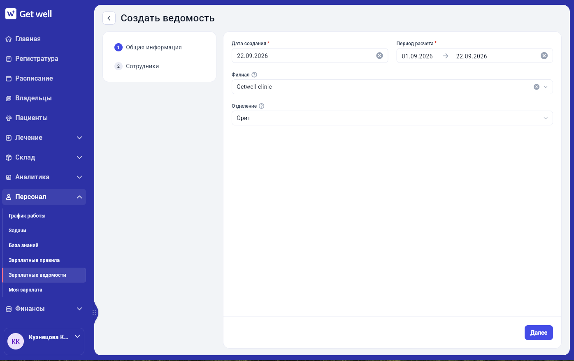574x361 pixels.
Task: Click the Далее button
Action: 539,333
